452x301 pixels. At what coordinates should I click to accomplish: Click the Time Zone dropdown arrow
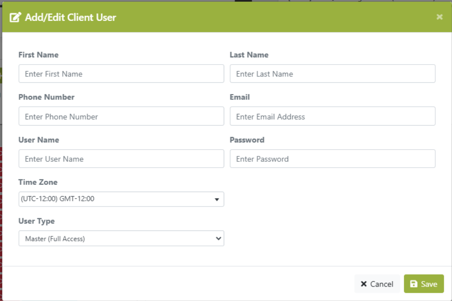coord(217,199)
